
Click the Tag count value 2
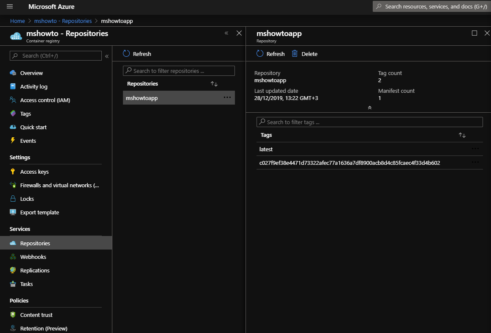(379, 80)
